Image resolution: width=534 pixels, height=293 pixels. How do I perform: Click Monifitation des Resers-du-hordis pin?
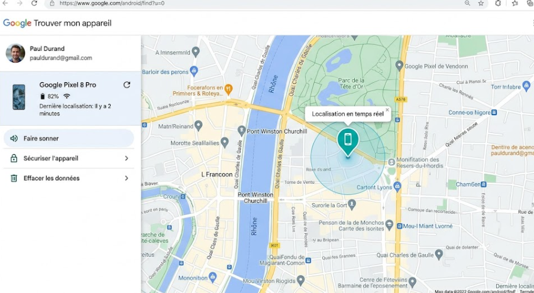coord(391,162)
